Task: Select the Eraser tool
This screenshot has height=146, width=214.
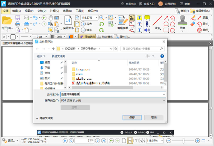Action: [x=193, y=24]
